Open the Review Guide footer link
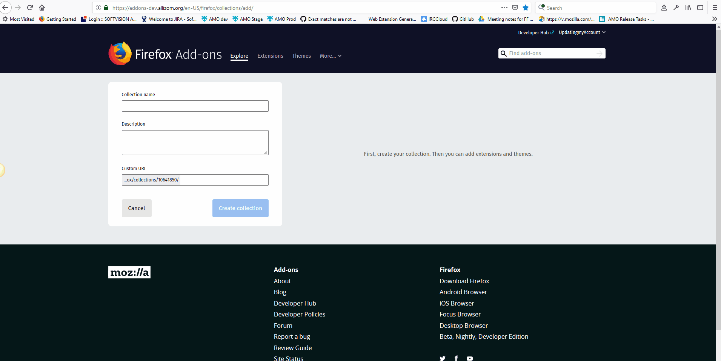The width and height of the screenshot is (721, 361). 293,348
